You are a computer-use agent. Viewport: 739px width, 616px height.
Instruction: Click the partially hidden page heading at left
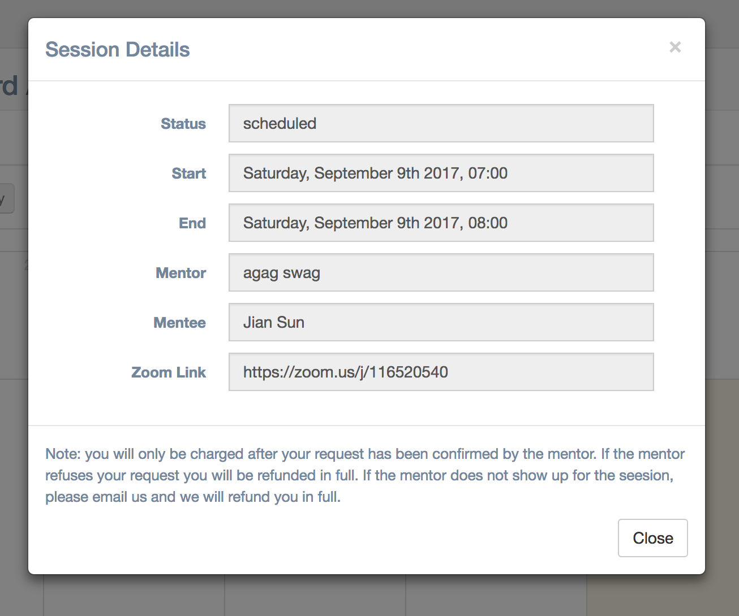(10, 86)
